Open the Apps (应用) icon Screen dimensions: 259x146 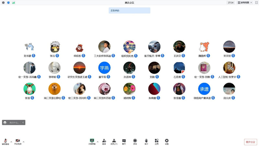click(157, 141)
